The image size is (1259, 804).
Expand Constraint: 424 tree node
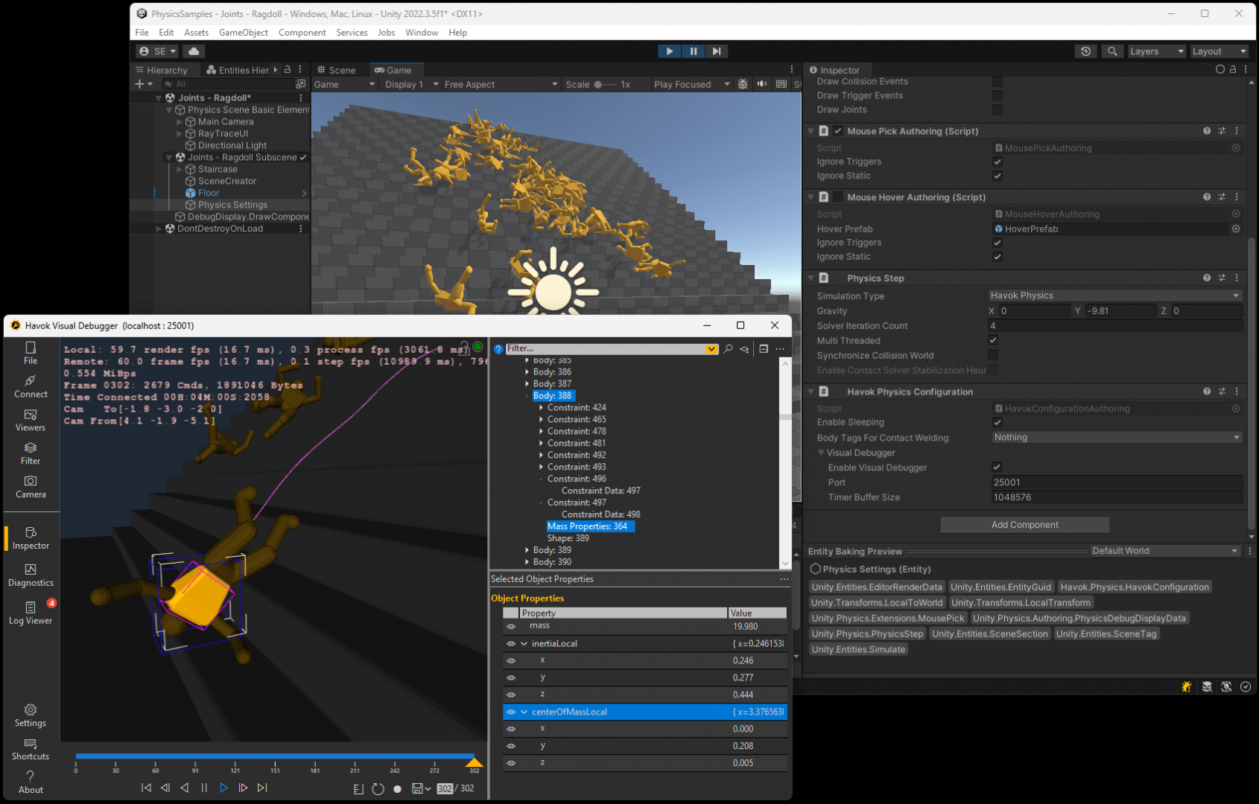(x=542, y=408)
